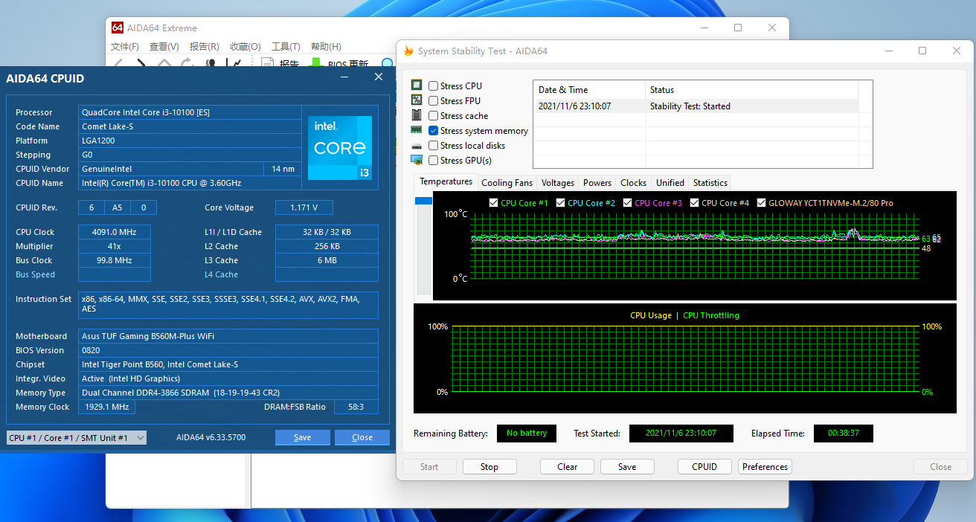Click the Stress cache memory chip icon

(417, 115)
